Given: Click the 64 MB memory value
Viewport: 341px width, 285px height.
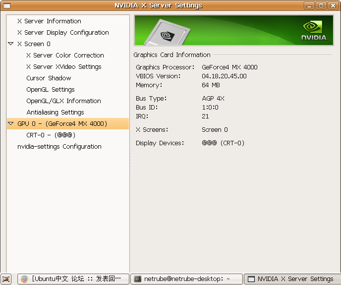Looking at the screenshot, I should point(211,85).
